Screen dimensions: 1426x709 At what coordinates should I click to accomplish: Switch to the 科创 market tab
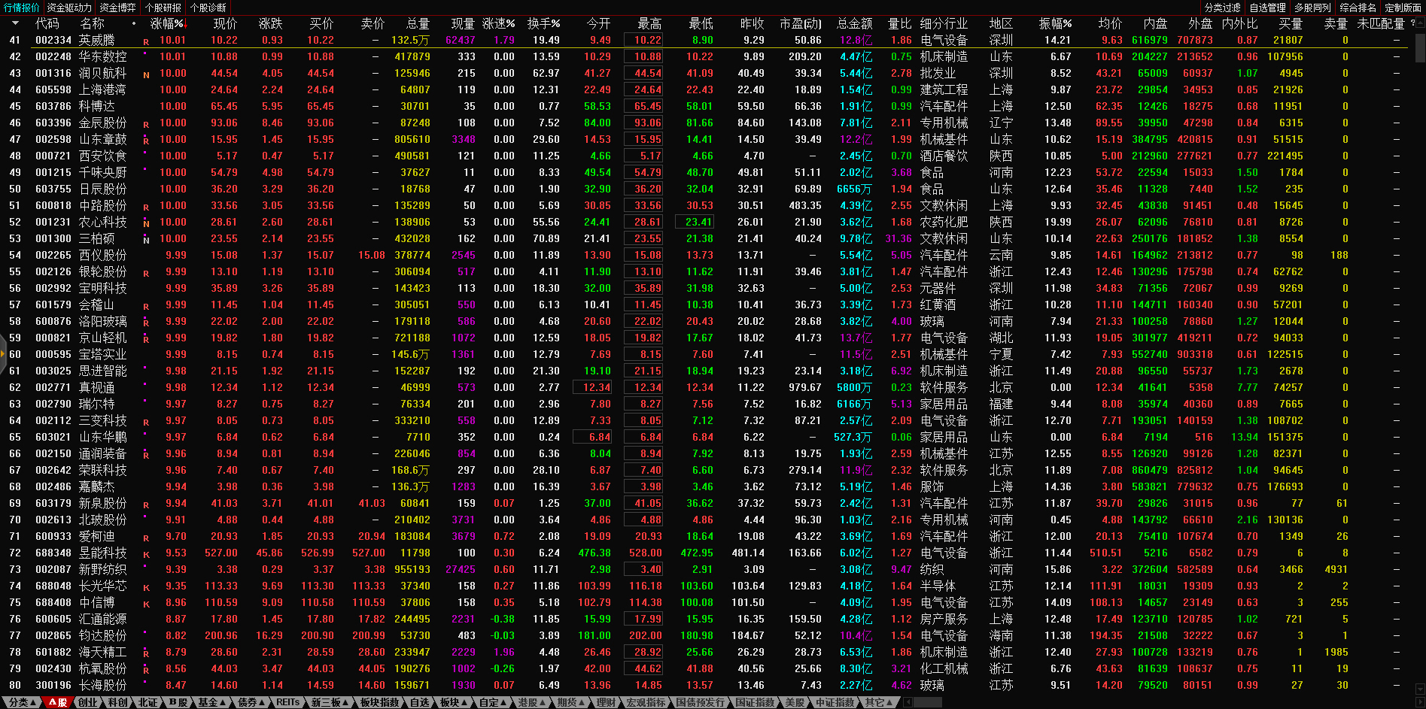pyautogui.click(x=117, y=702)
